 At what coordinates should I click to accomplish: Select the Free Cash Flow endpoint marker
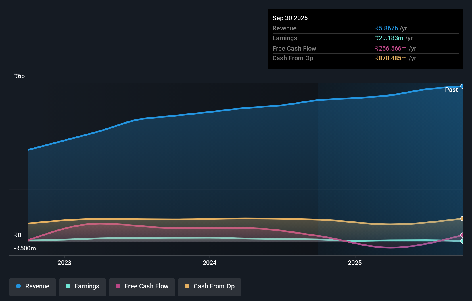point(462,235)
